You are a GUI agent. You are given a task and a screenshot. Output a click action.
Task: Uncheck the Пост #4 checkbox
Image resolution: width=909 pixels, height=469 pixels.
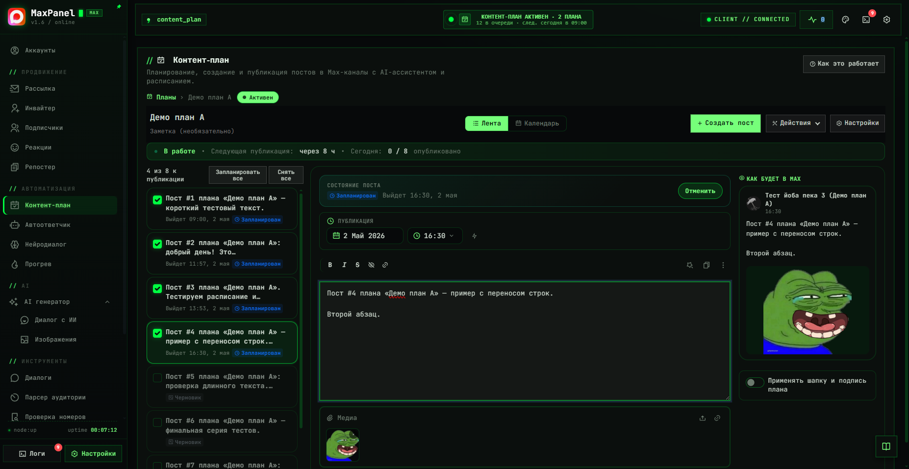(x=157, y=334)
